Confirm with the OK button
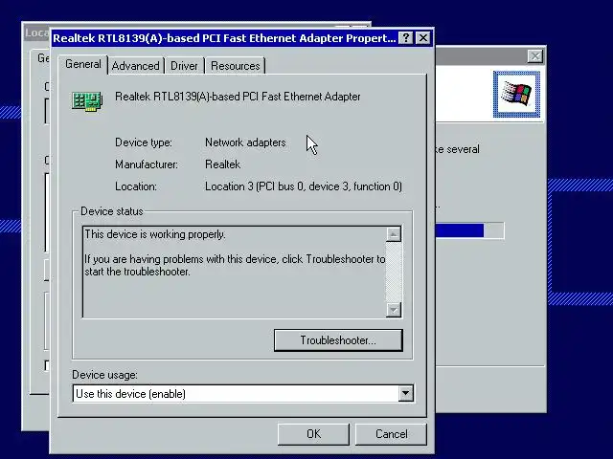The width and height of the screenshot is (613, 459). (x=313, y=434)
